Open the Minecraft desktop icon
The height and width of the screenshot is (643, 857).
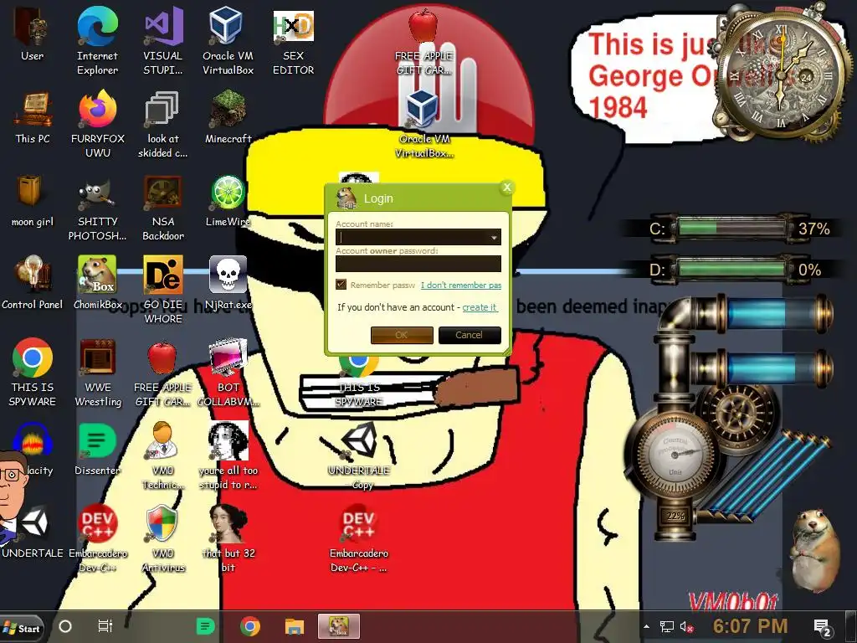click(228, 117)
